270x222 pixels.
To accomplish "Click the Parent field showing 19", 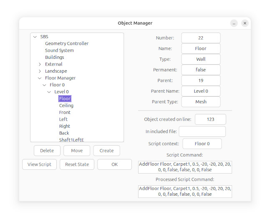I will coord(201,81).
